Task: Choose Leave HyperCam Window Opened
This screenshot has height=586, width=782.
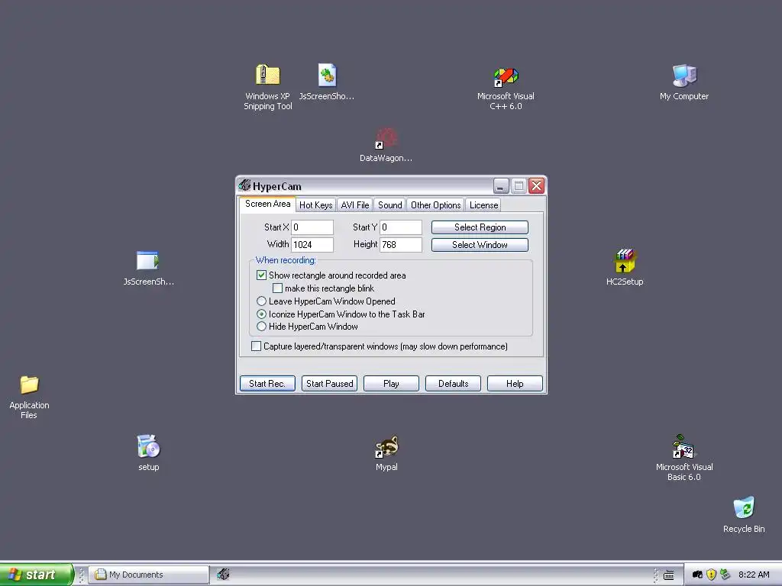Action: pyautogui.click(x=261, y=301)
